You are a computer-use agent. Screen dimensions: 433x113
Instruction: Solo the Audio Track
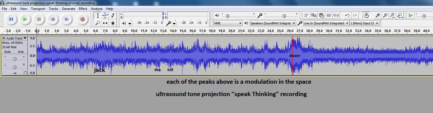pos(21,52)
